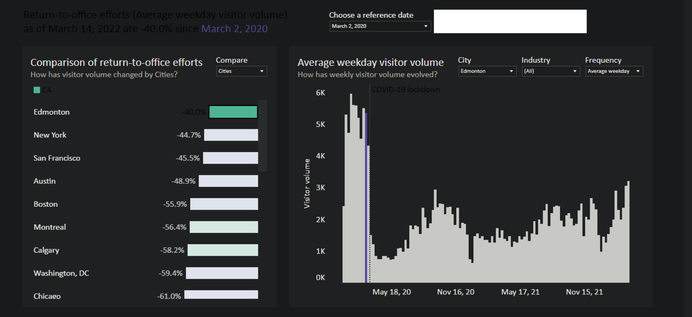Select the Chicago bar at the bottom
The width and height of the screenshot is (692, 317).
click(221, 295)
